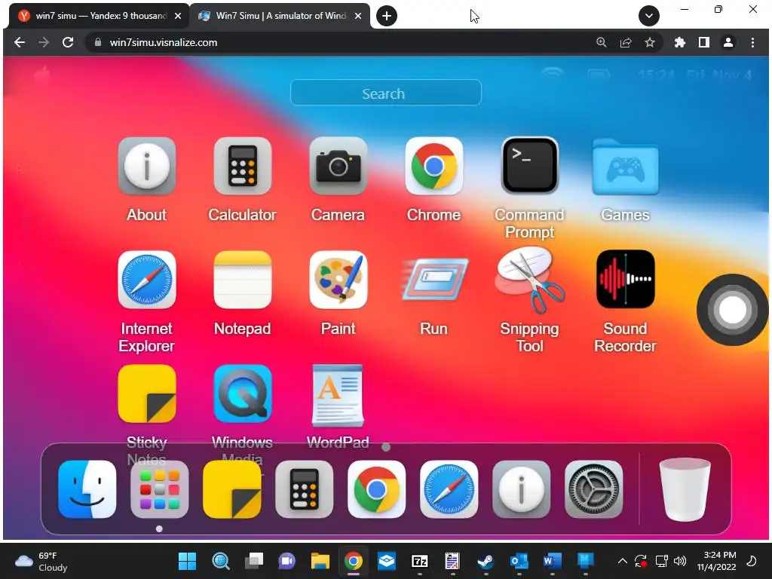772x579 pixels.
Task: Click the Finder icon in the dock
Action: click(x=87, y=489)
